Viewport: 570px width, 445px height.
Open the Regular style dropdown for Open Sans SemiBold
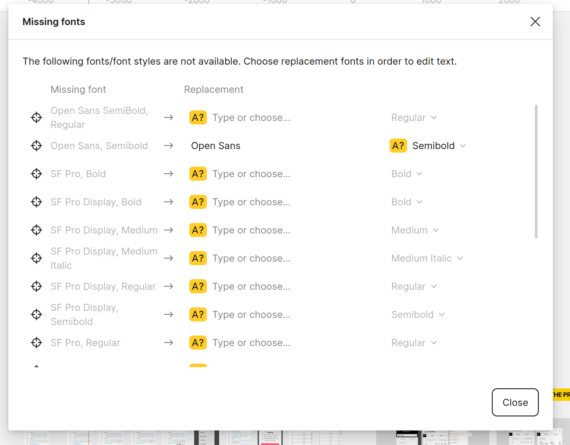point(413,117)
